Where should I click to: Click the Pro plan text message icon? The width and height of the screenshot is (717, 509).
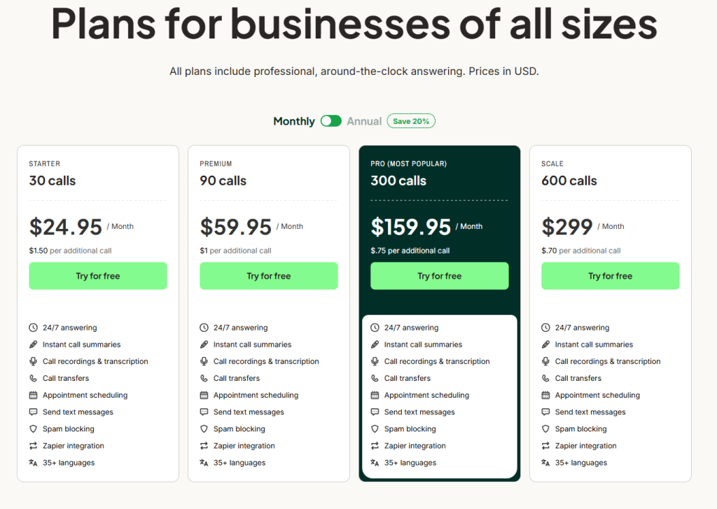pyautogui.click(x=375, y=412)
